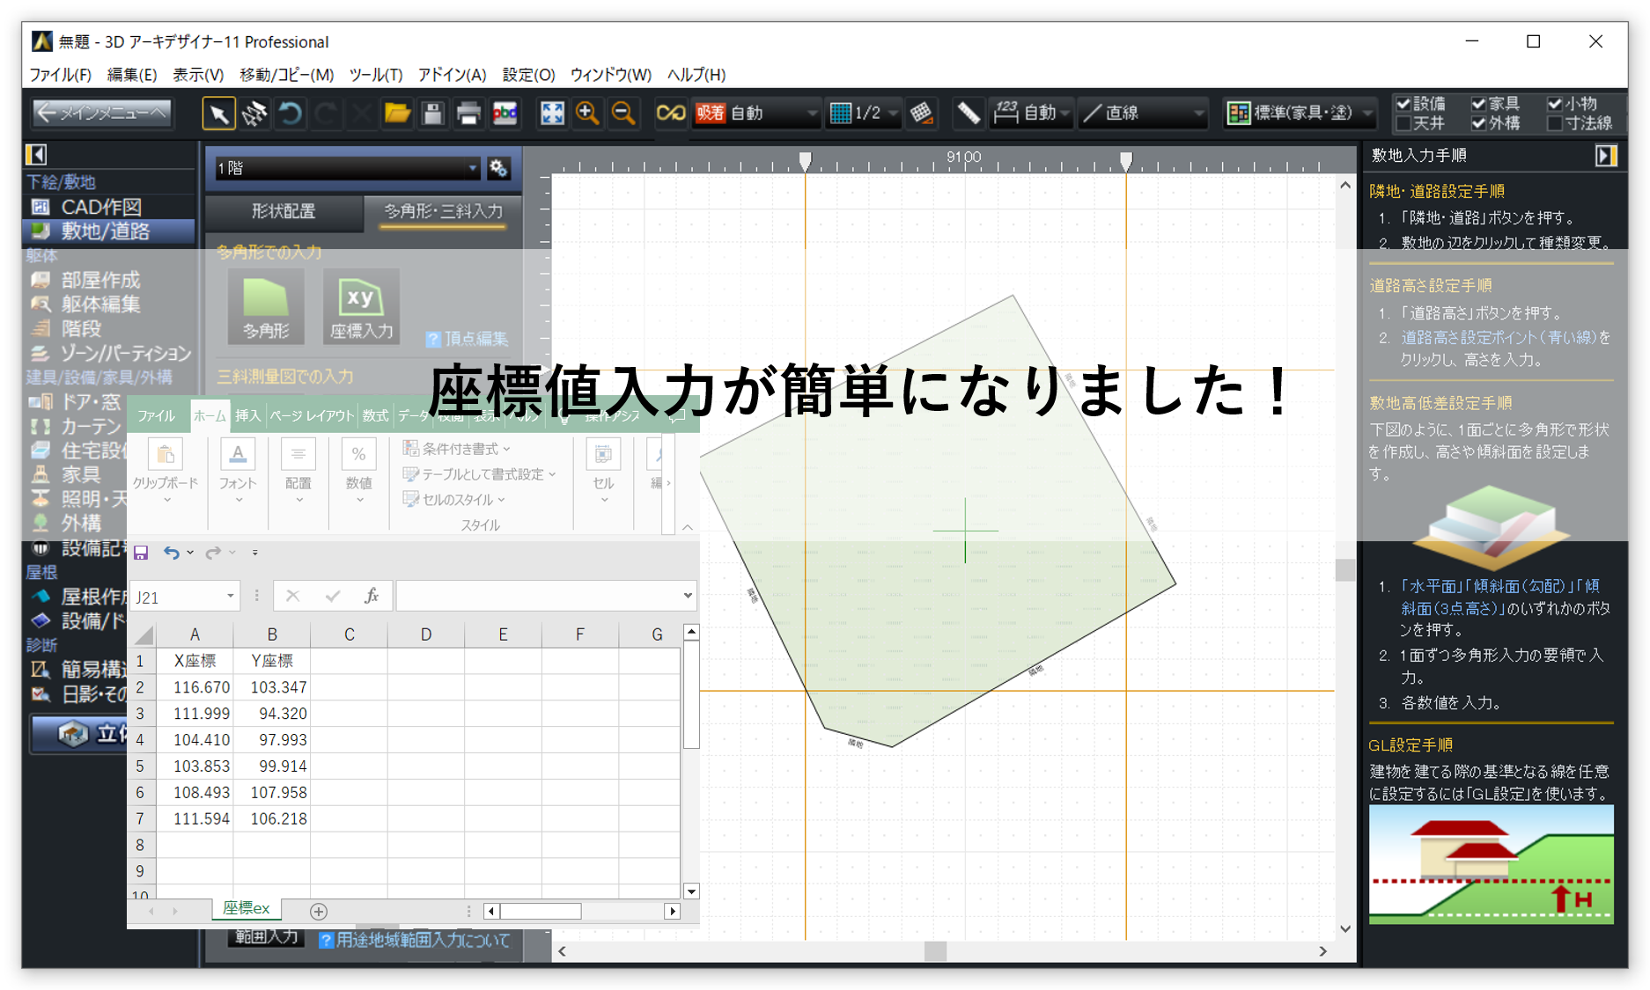The image size is (1650, 990).
Task: Click the open folder icon
Action: (397, 114)
